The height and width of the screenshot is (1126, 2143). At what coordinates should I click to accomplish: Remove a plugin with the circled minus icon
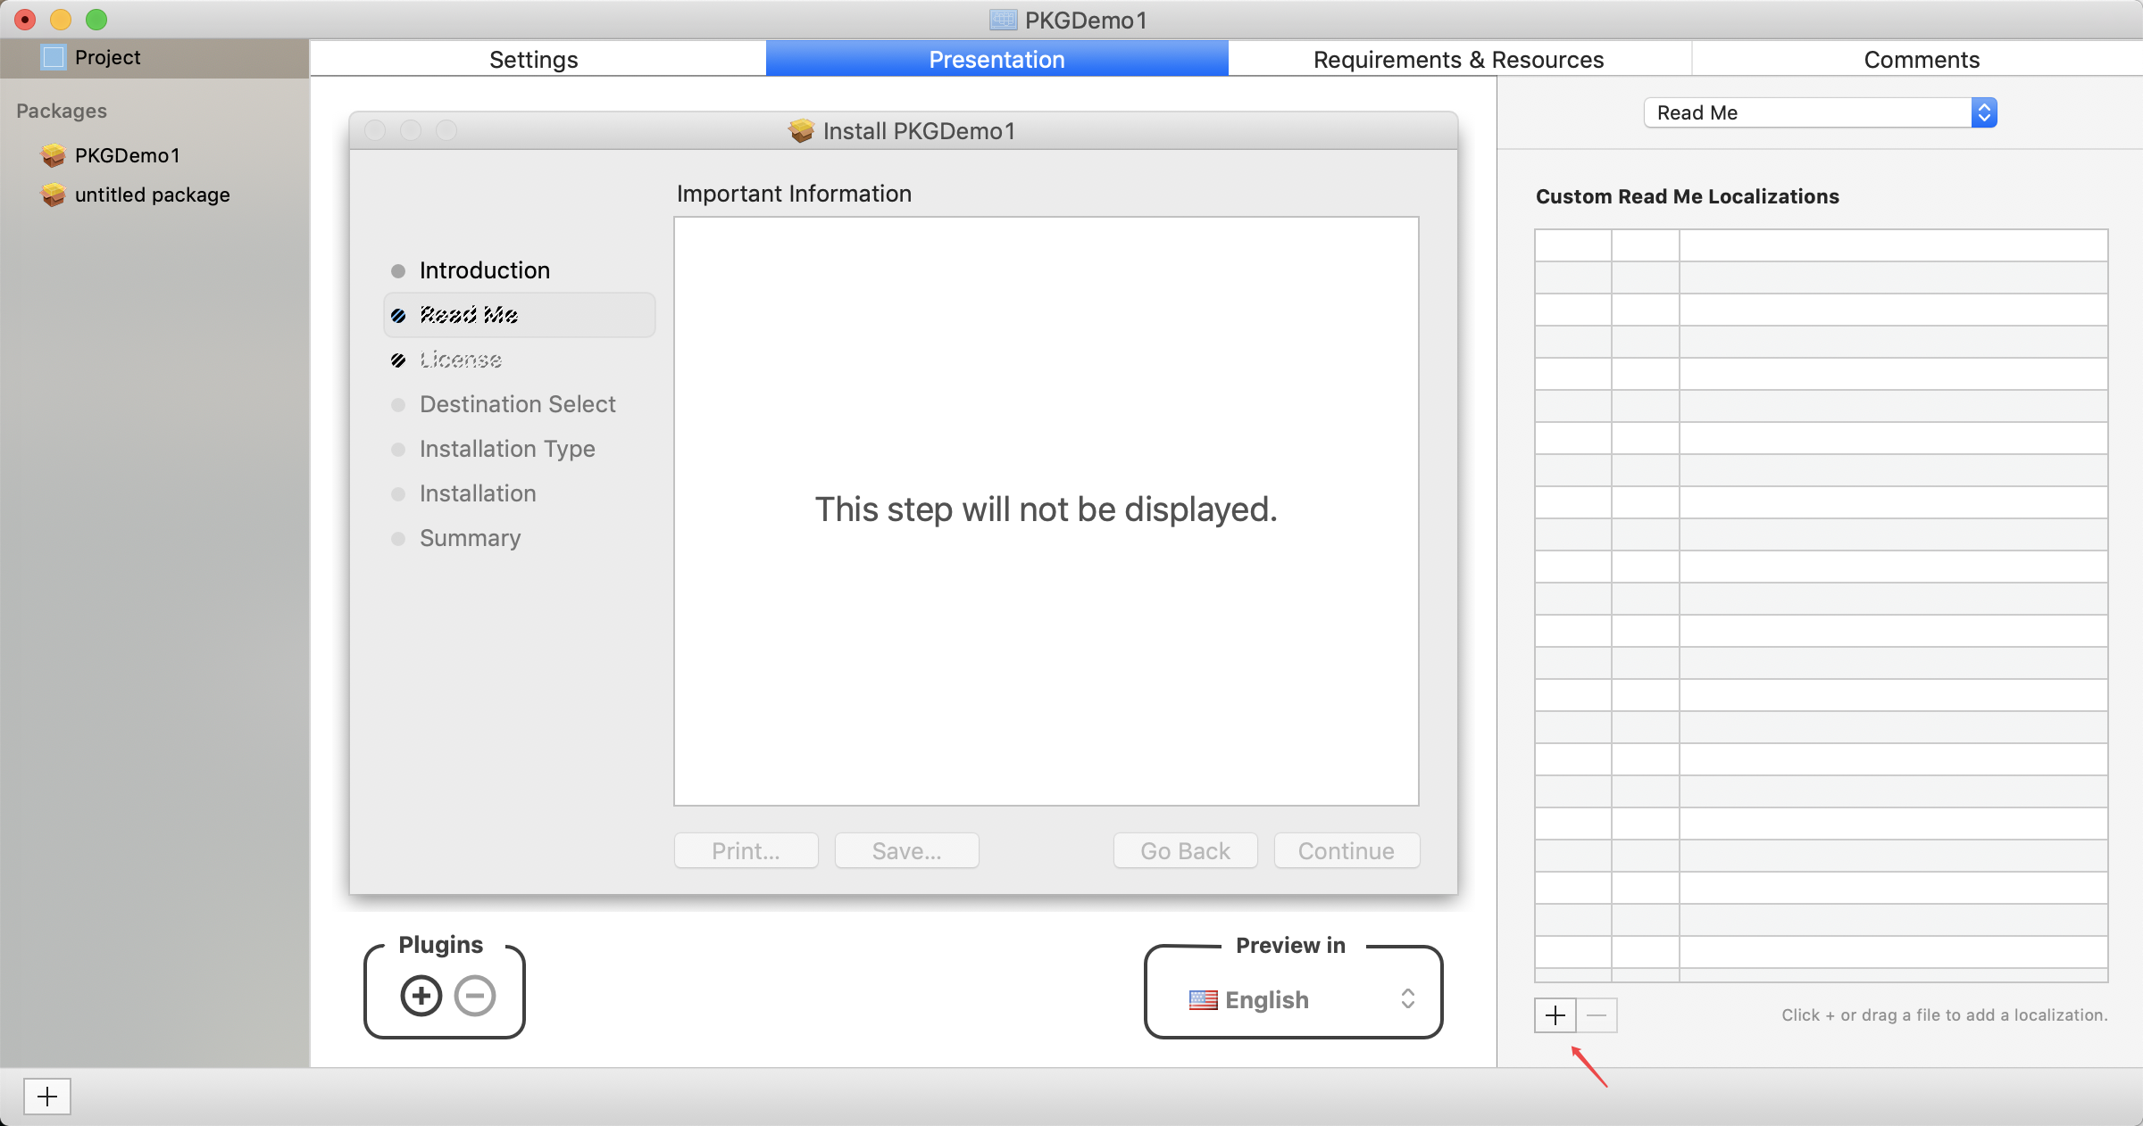[x=475, y=996]
